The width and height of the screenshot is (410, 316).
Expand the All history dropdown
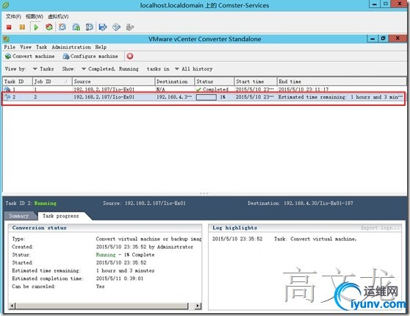[193, 69]
